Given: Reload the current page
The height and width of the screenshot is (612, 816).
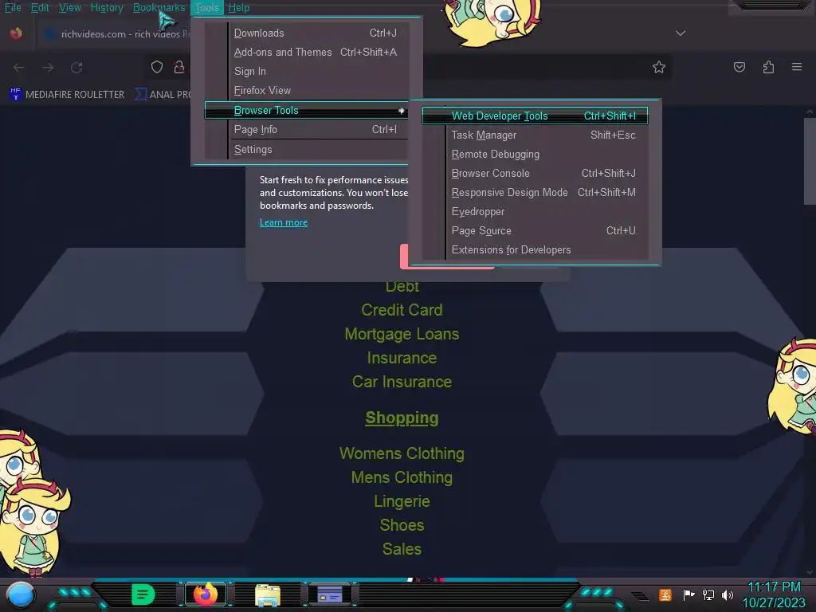Looking at the screenshot, I should click(x=77, y=68).
